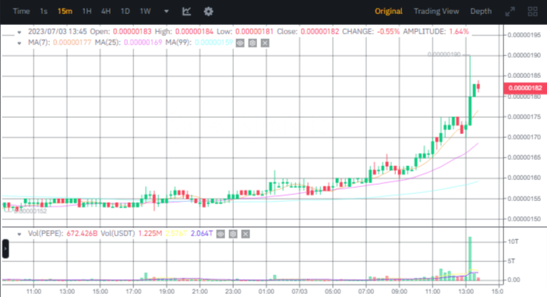Click the 2.064T volume MA value
This screenshot has width=547, height=297.
click(x=202, y=234)
